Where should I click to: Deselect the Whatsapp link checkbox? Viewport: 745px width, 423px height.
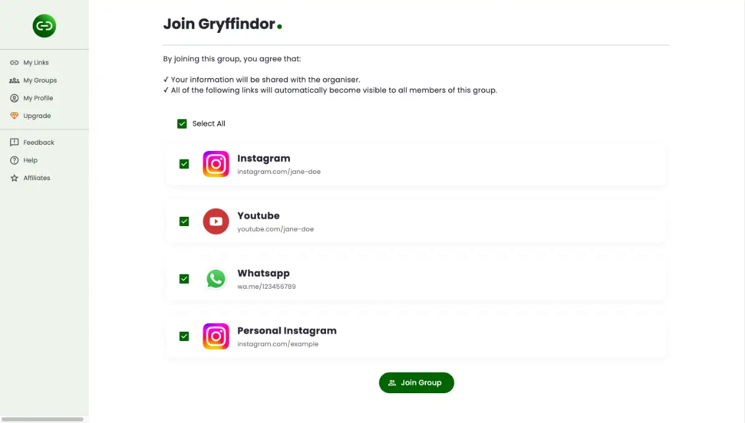184,279
